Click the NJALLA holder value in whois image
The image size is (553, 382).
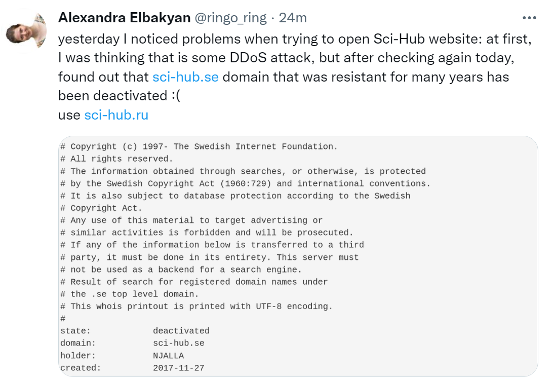tap(168, 356)
